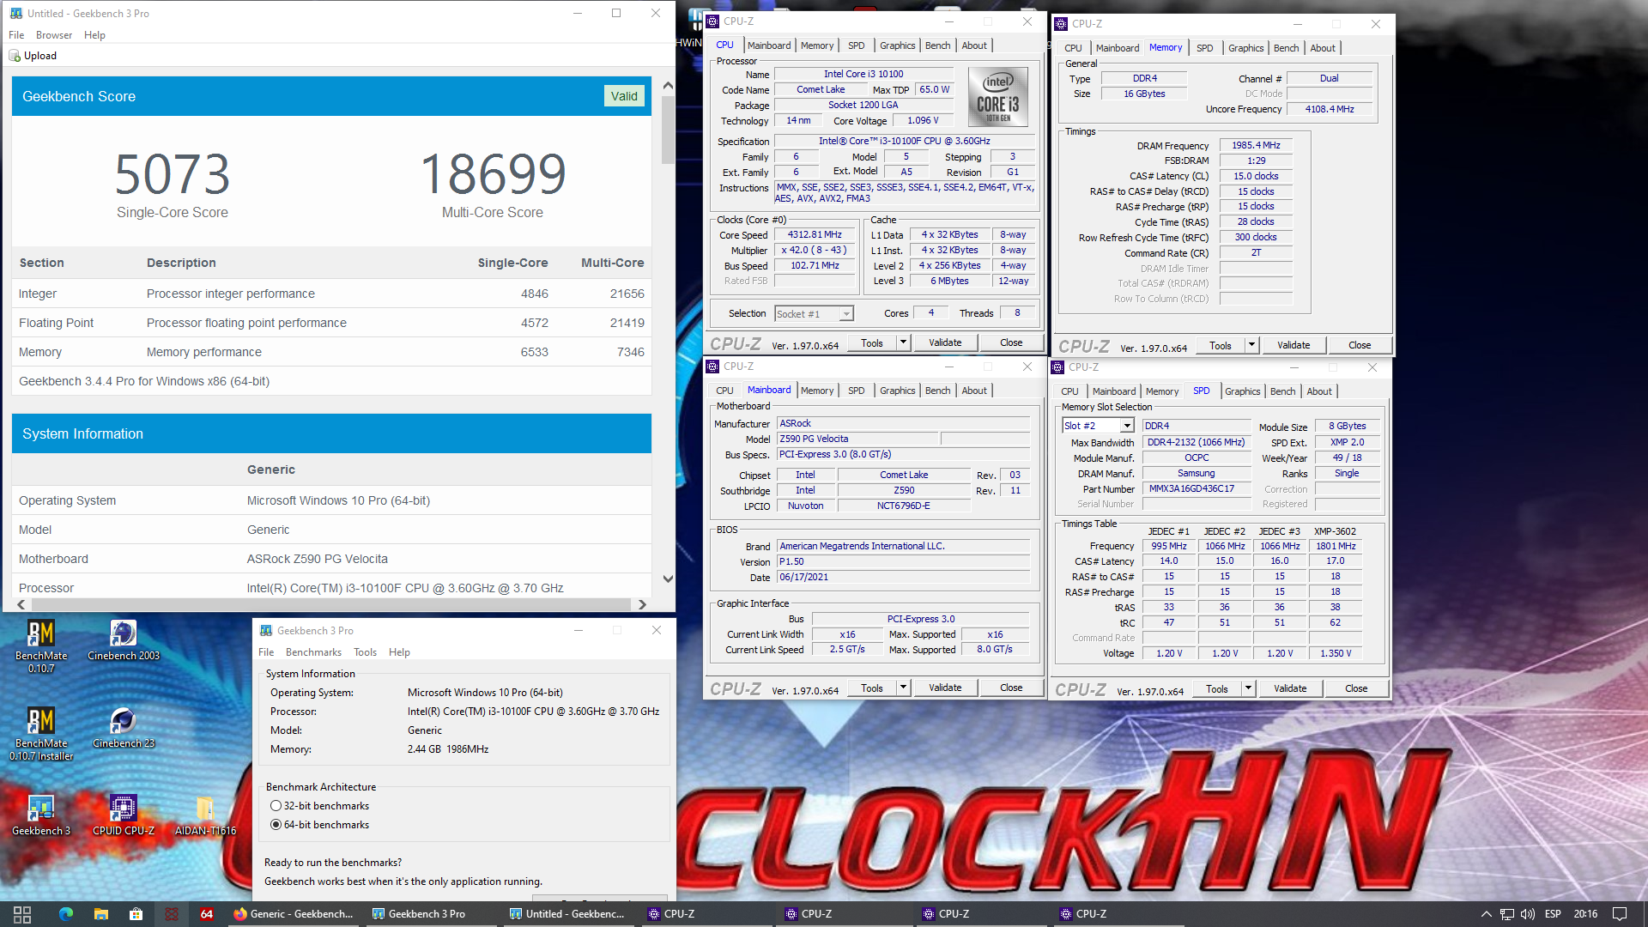
Task: Open BenchMate 0.10.7 desktop shortcut
Action: pos(40,645)
